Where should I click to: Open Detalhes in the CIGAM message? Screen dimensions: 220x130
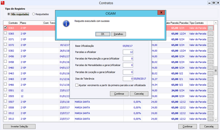[x=119, y=34]
